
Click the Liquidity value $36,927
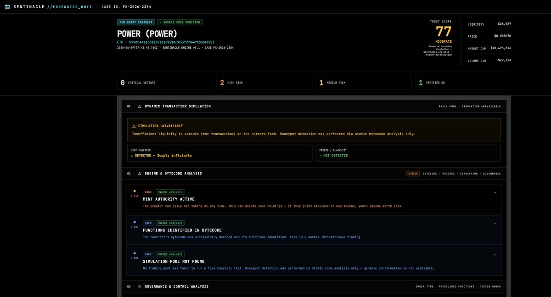[504, 24]
